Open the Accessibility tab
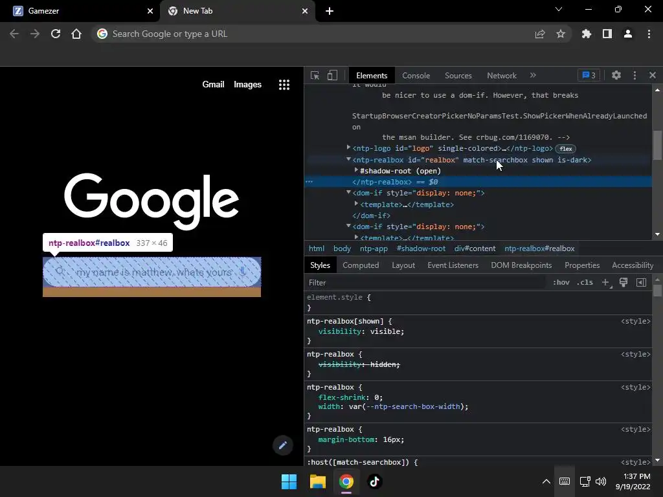Viewport: 663px width, 497px height. tap(633, 265)
